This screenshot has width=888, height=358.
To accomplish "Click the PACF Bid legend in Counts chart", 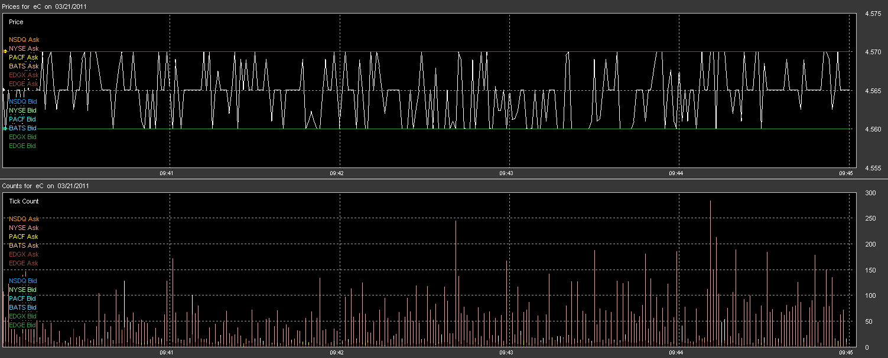I will coord(23,298).
